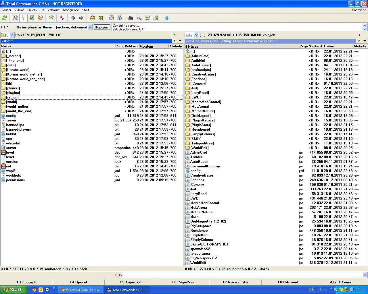Select the bukkit yml file
The height and width of the screenshot is (294, 368).
click(92, 134)
